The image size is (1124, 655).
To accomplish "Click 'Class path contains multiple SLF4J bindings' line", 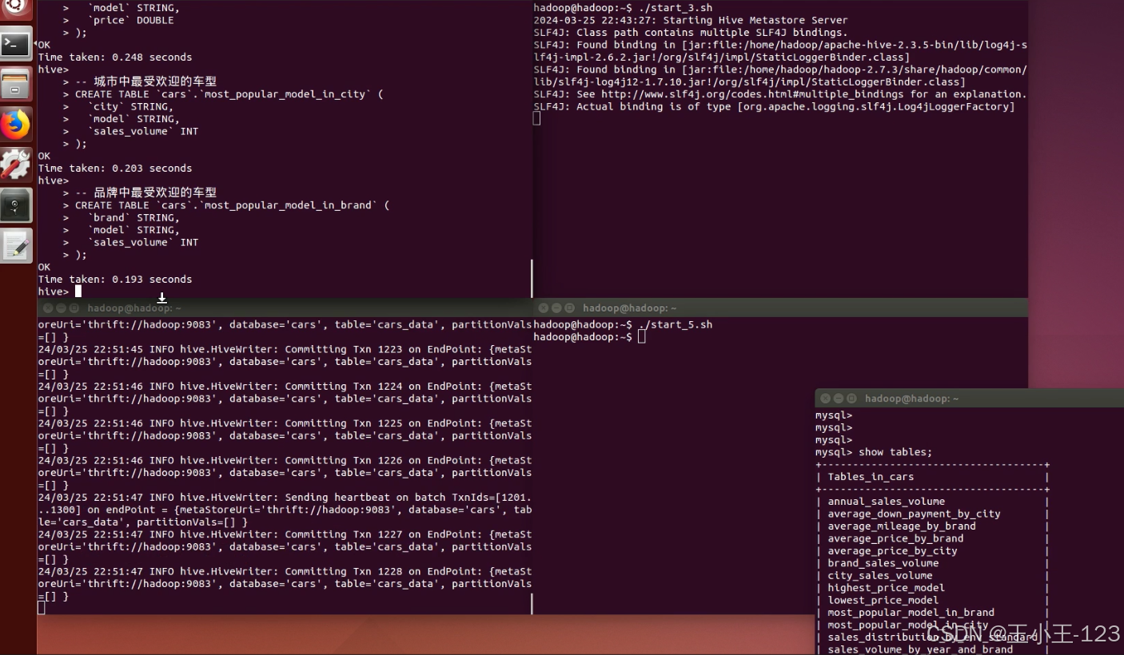I will [691, 33].
